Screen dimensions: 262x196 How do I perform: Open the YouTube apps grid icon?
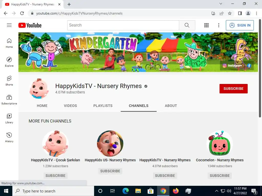tap(206, 25)
